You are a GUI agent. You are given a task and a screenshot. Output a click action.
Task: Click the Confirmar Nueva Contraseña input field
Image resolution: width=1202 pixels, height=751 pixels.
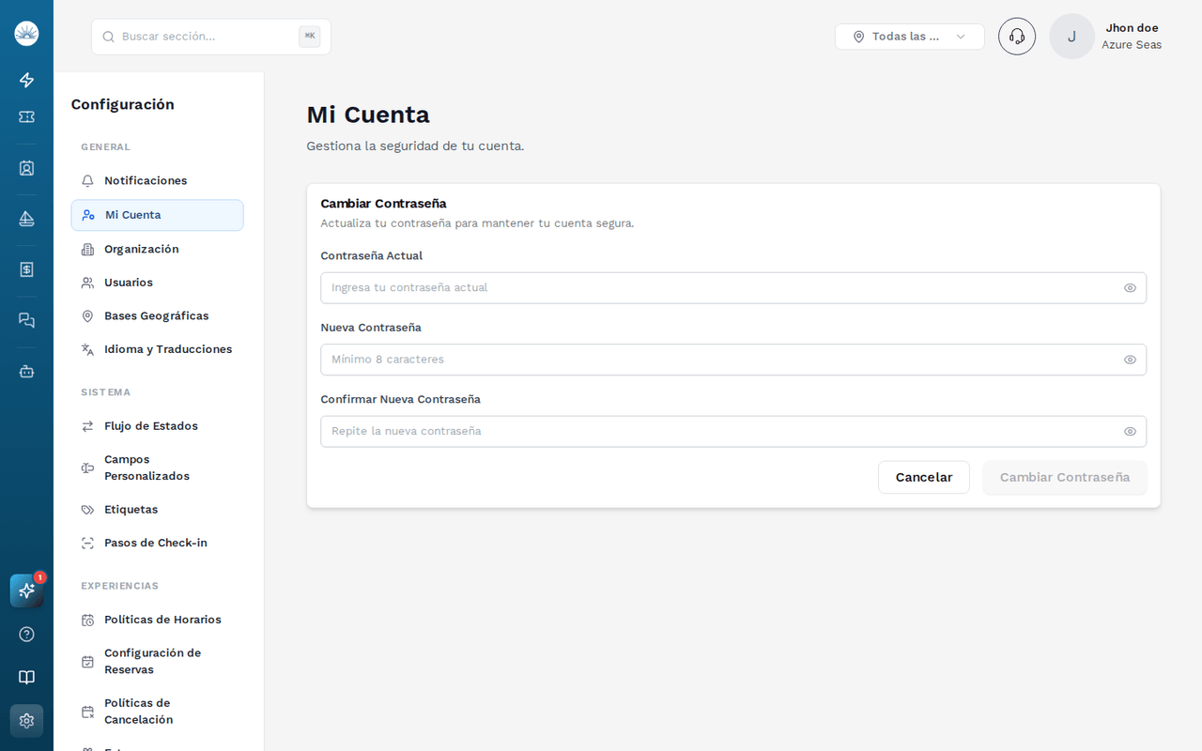pyautogui.click(x=733, y=432)
